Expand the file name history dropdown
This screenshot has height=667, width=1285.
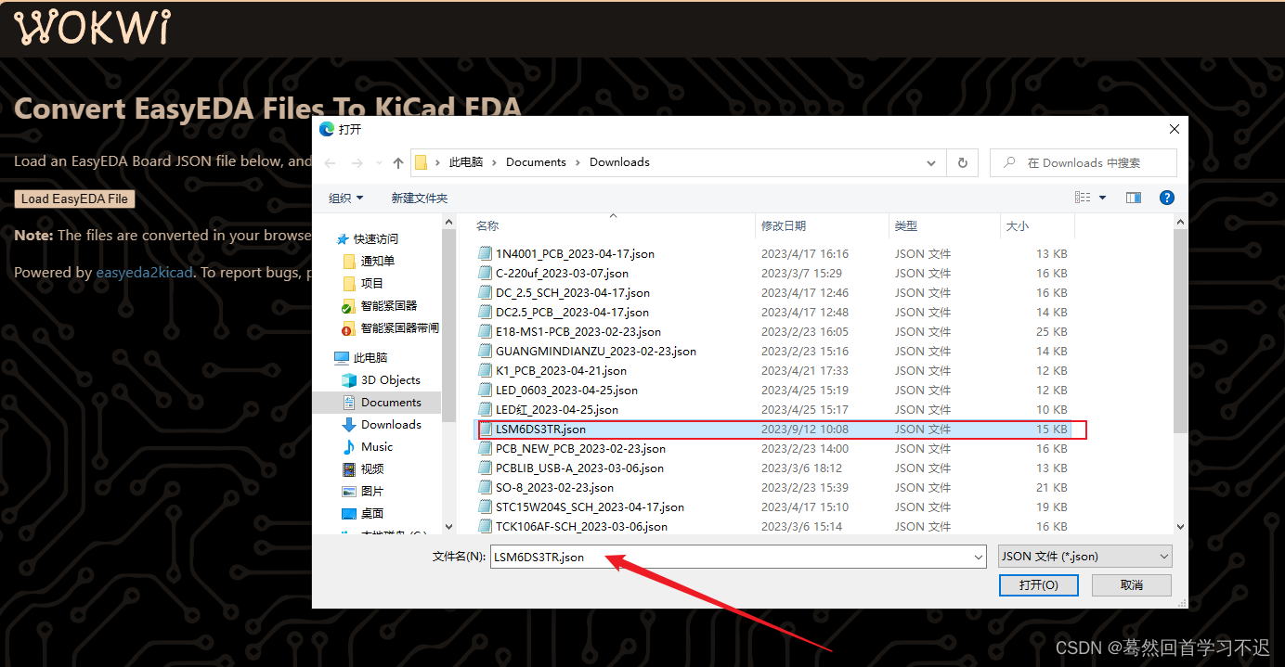pyautogui.click(x=978, y=557)
